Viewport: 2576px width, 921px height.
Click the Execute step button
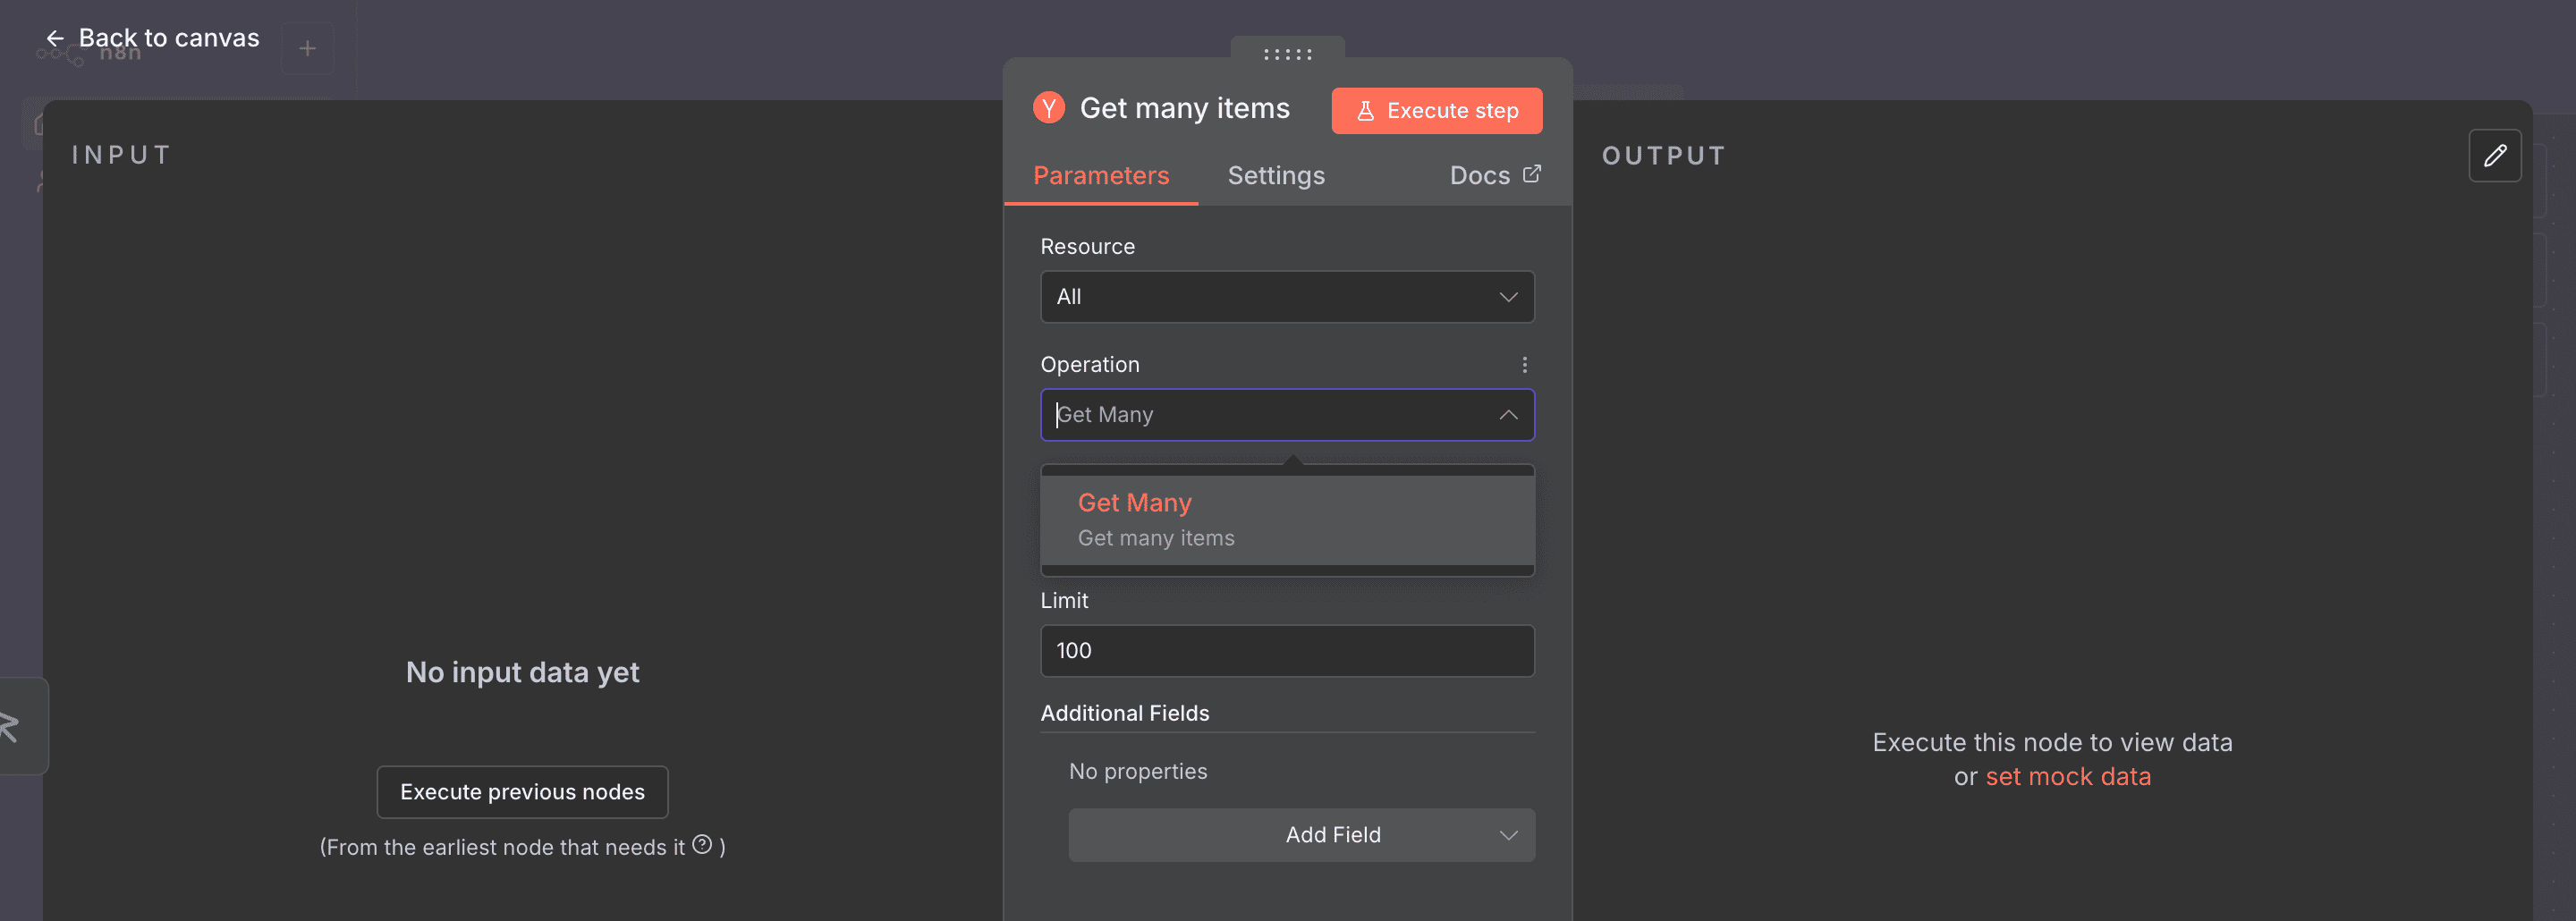pyautogui.click(x=1436, y=110)
